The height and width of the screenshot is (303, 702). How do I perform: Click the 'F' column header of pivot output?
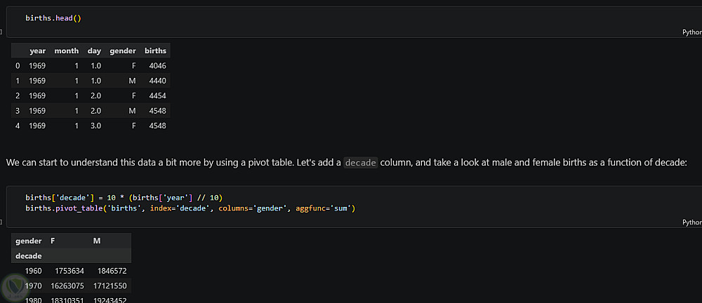click(x=53, y=241)
